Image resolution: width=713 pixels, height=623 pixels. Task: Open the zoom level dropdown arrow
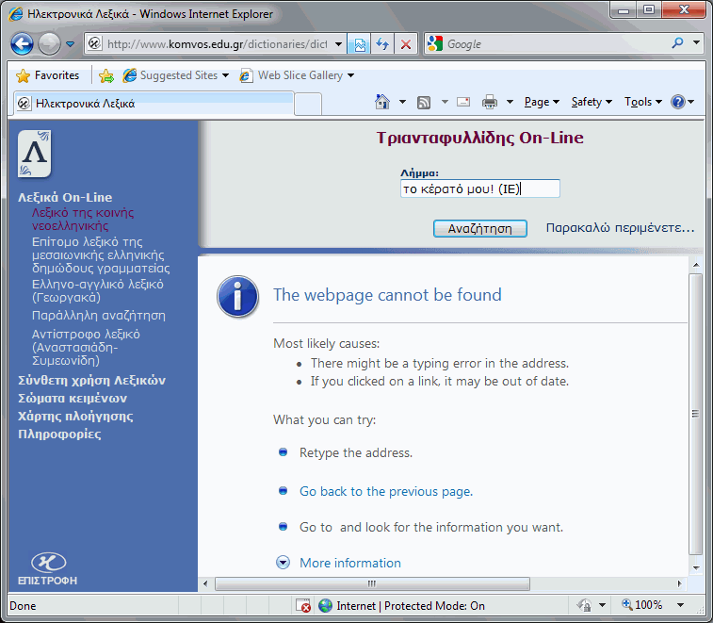click(x=680, y=605)
